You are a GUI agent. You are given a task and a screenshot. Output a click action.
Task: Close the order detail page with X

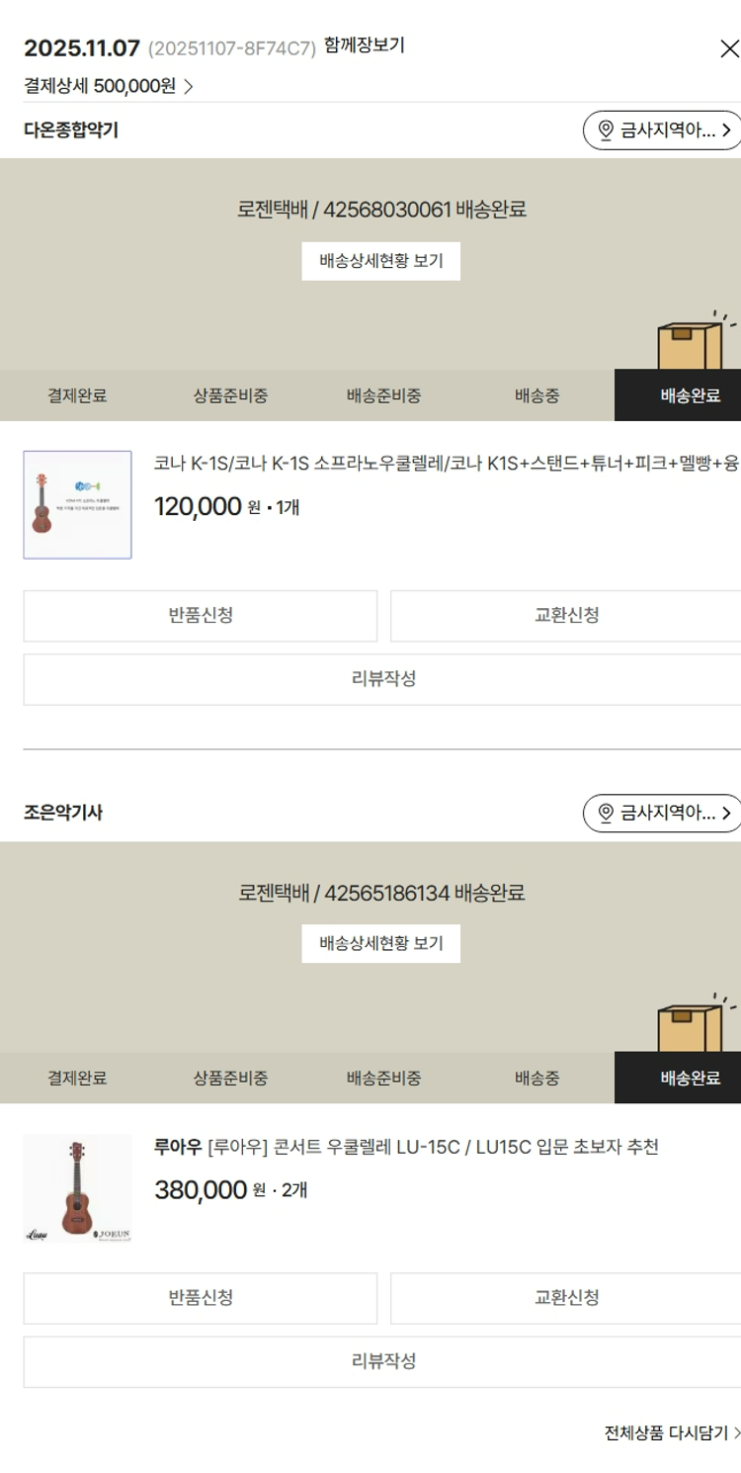pos(729,49)
